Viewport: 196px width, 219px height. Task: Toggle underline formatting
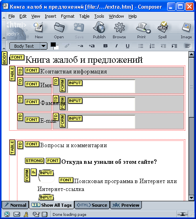tap(128, 46)
